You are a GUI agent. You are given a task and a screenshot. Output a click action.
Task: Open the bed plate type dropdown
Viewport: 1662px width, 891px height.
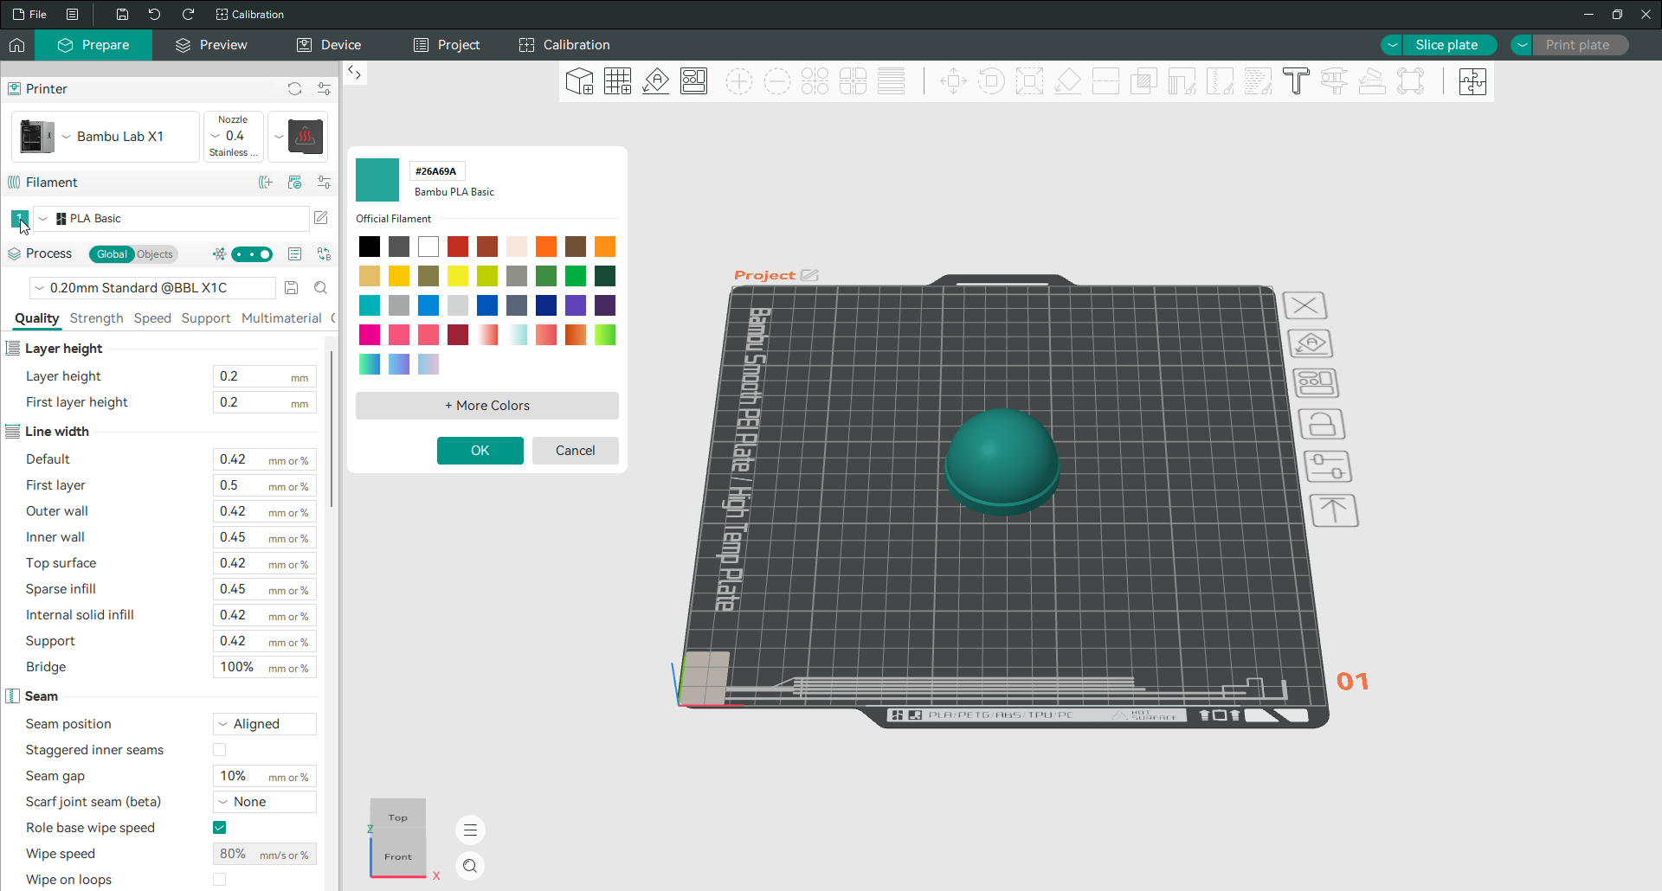click(297, 137)
